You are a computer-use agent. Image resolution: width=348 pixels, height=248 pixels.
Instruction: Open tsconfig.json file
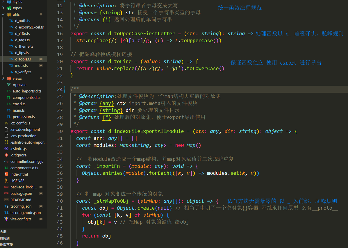click(21, 206)
